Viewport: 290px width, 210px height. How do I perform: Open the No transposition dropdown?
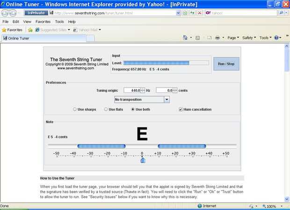coord(142,100)
